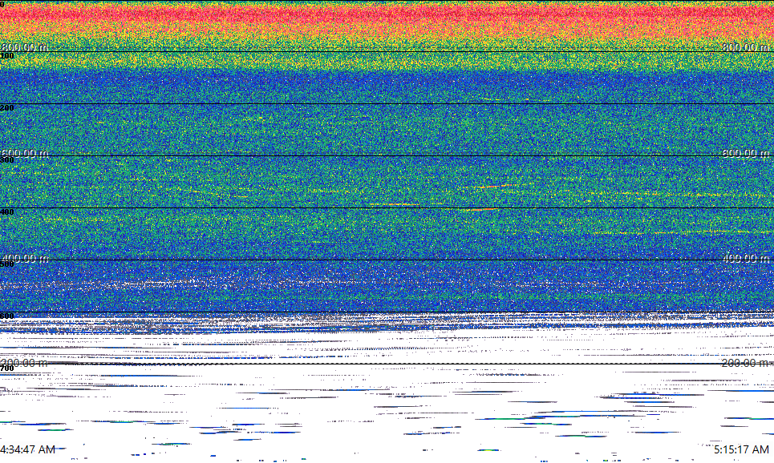The image size is (774, 463).
Task: Select the small 0 depth tick label
Action: (x=3, y=4)
